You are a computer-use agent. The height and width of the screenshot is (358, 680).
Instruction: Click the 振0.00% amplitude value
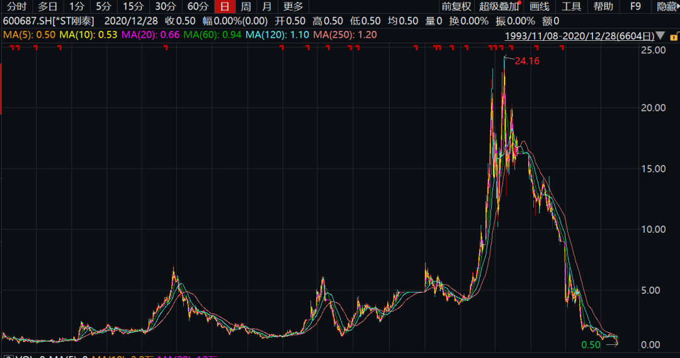pos(515,21)
